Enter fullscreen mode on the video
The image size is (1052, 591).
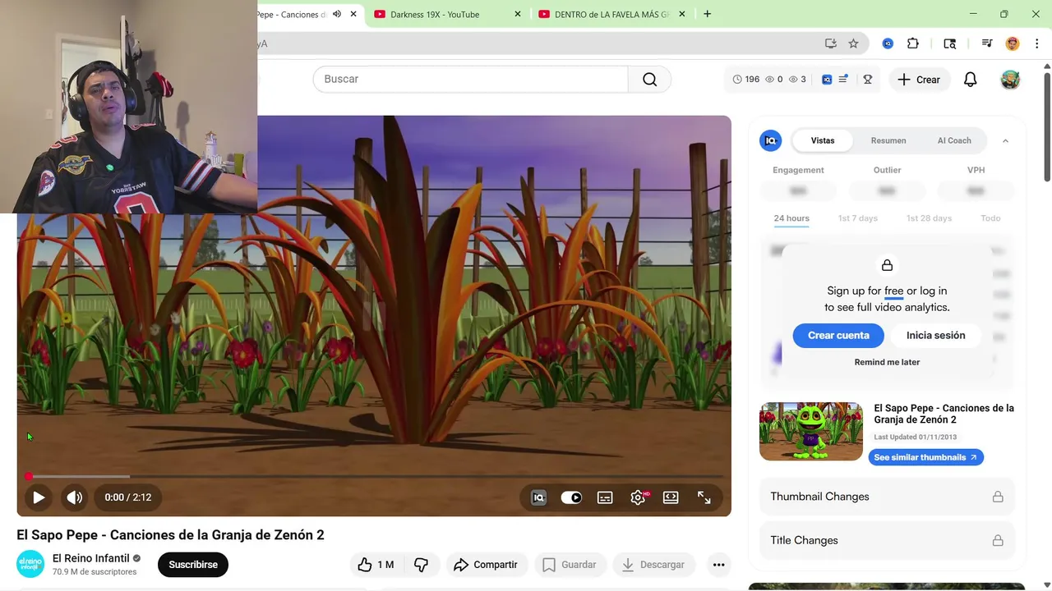pyautogui.click(x=704, y=497)
